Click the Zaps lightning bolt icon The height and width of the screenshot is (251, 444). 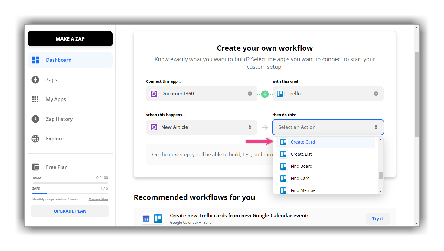click(35, 80)
